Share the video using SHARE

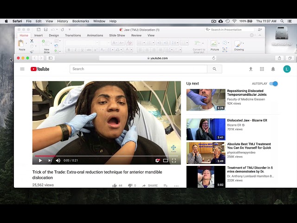tap(150, 185)
